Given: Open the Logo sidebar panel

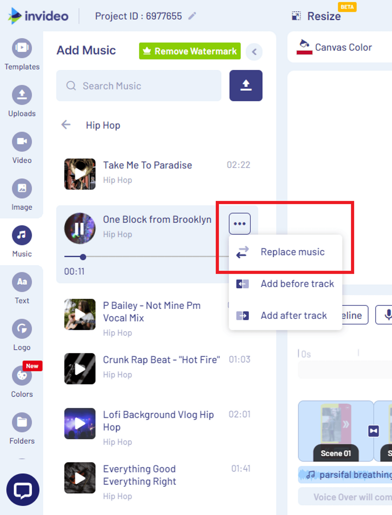Looking at the screenshot, I should coord(22,335).
